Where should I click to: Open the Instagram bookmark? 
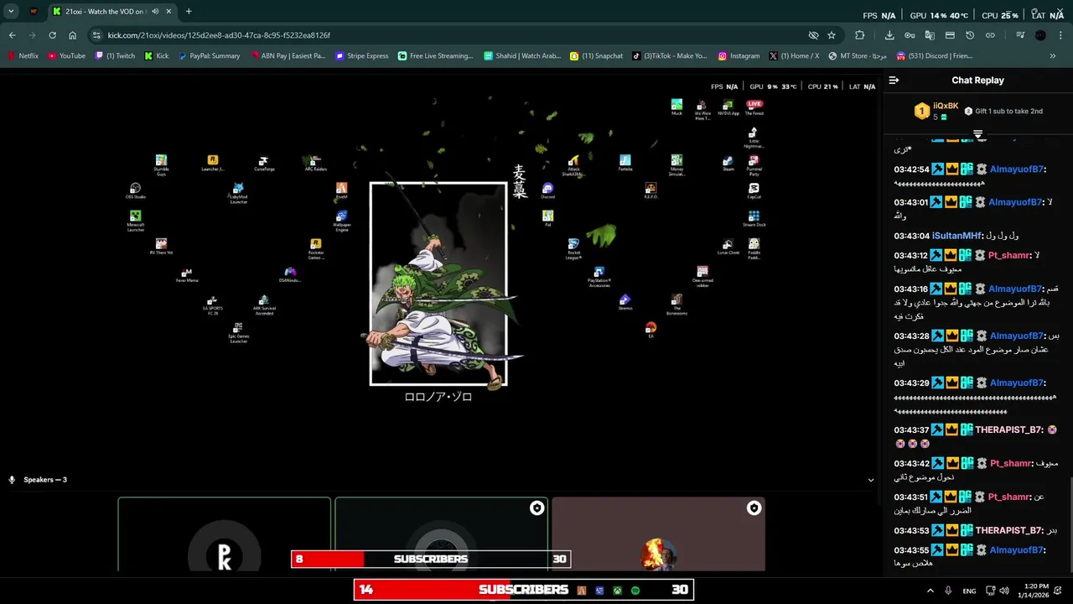739,56
